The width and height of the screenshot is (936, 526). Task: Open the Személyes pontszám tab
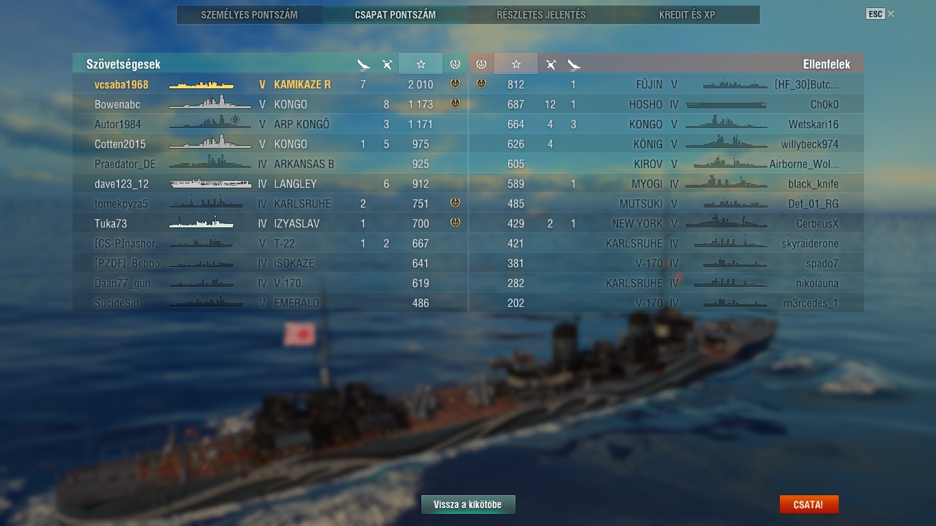(249, 14)
